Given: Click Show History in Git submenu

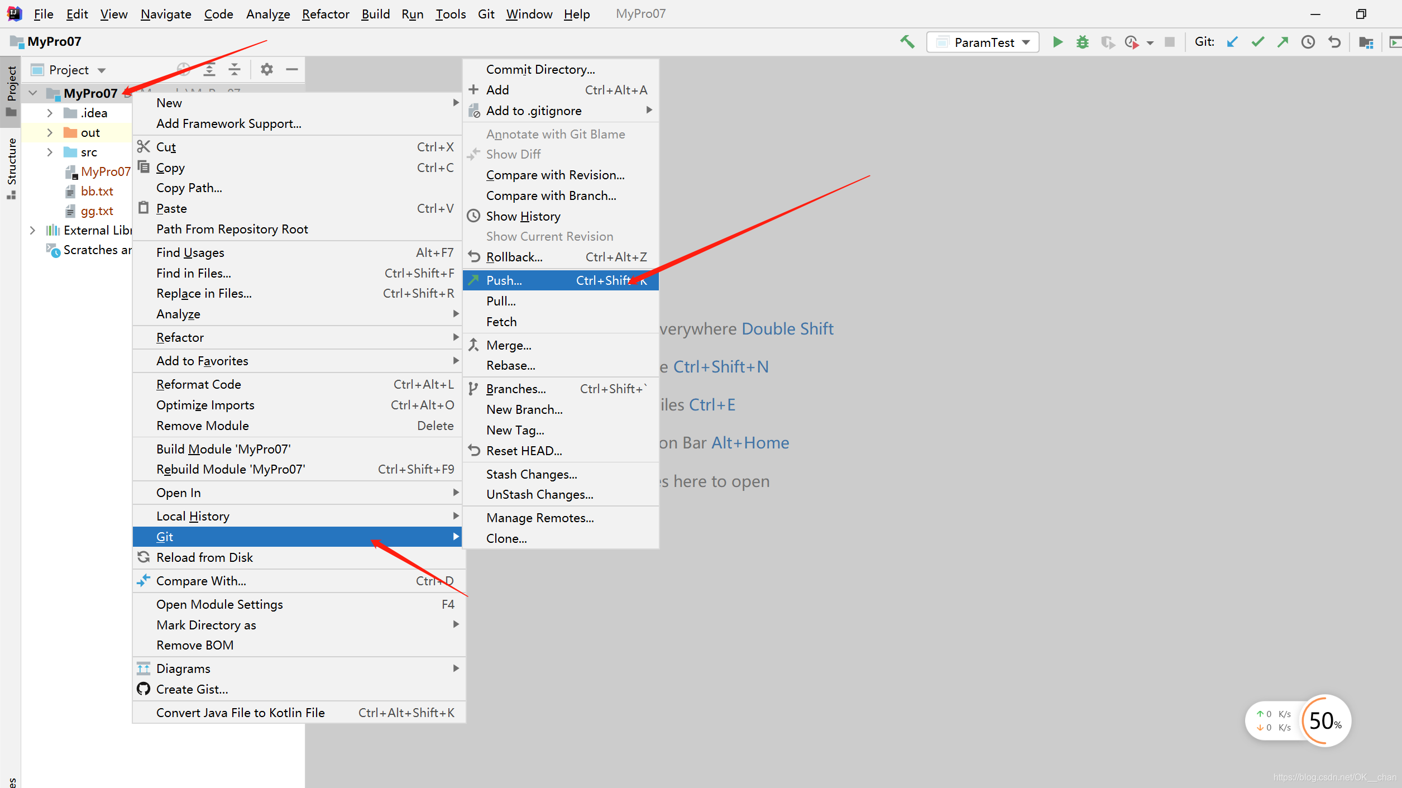Looking at the screenshot, I should tap(561, 216).
